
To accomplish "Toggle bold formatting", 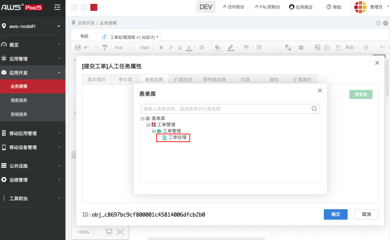I will (161, 48).
